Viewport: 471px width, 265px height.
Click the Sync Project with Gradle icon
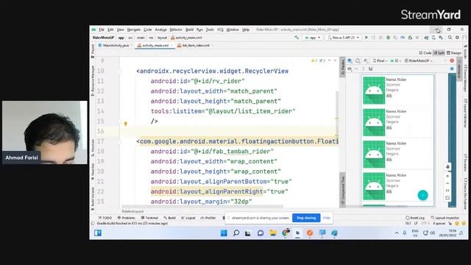click(x=426, y=38)
